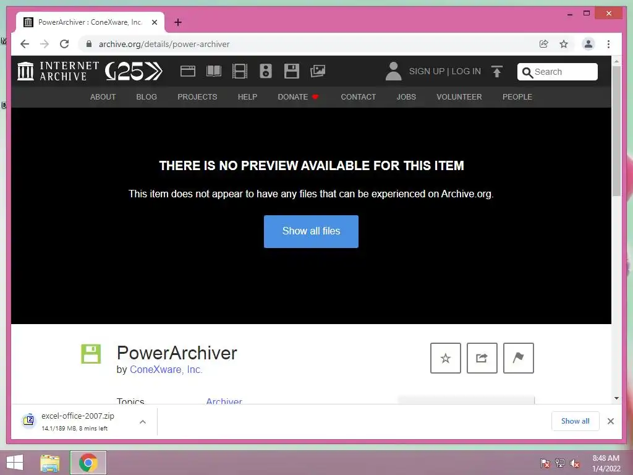Open the Software floppy-disk icon
The width and height of the screenshot is (633, 475).
[x=292, y=71]
